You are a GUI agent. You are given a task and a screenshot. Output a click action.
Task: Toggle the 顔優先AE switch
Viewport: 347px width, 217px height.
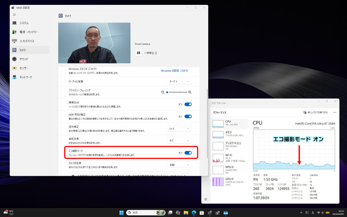click(188, 104)
